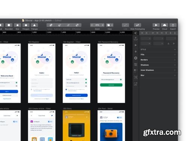Click email field in Password Recovery artboard
The height and width of the screenshot is (141, 187).
111,79
